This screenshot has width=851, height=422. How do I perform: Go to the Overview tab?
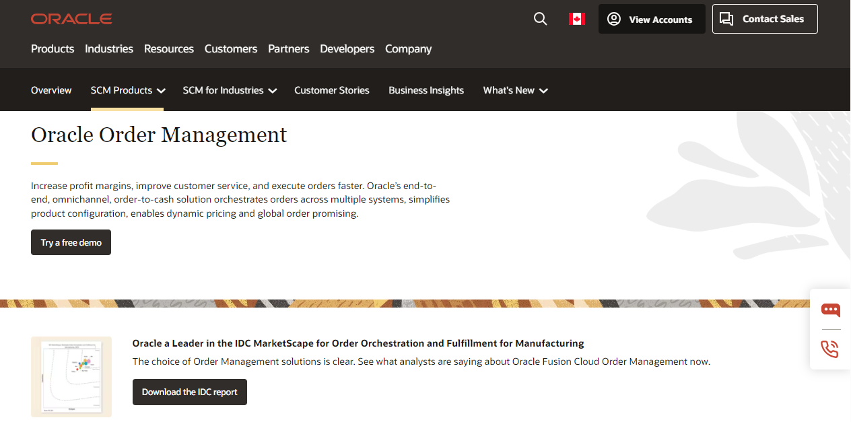click(x=51, y=90)
